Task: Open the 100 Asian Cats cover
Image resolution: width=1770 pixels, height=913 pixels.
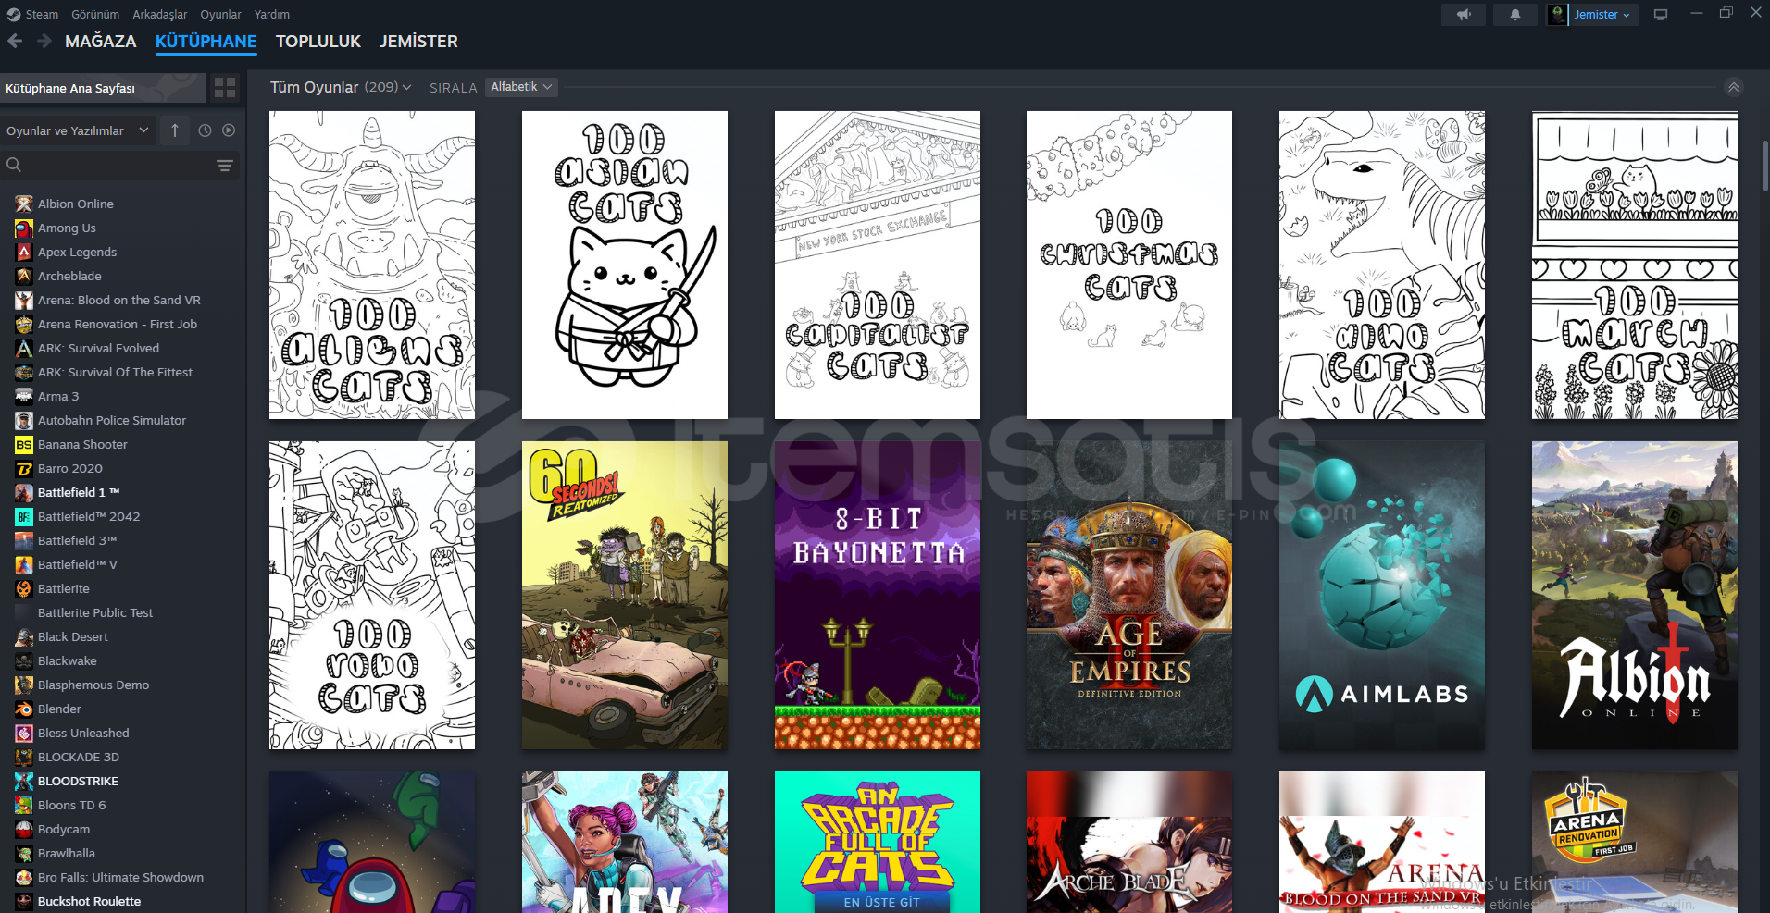Action: [x=625, y=265]
